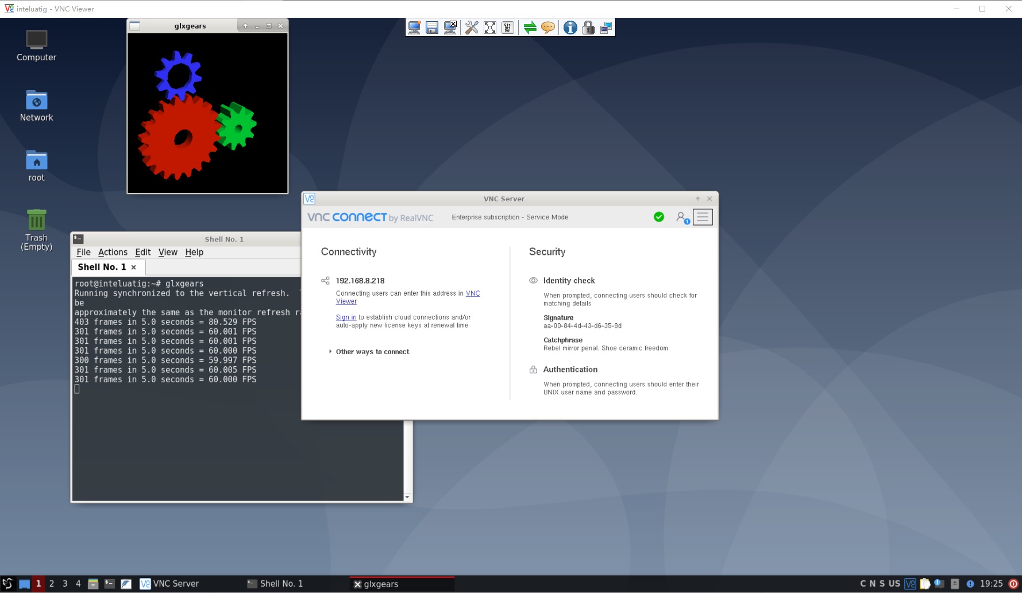Click the green status checkmark in VNC Server
This screenshot has width=1022, height=593.
[x=659, y=217]
